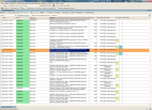Viewport: 152px width, 110px height.
Task: Click the Redo arrow icon
Action: pyautogui.click(x=23, y=6)
